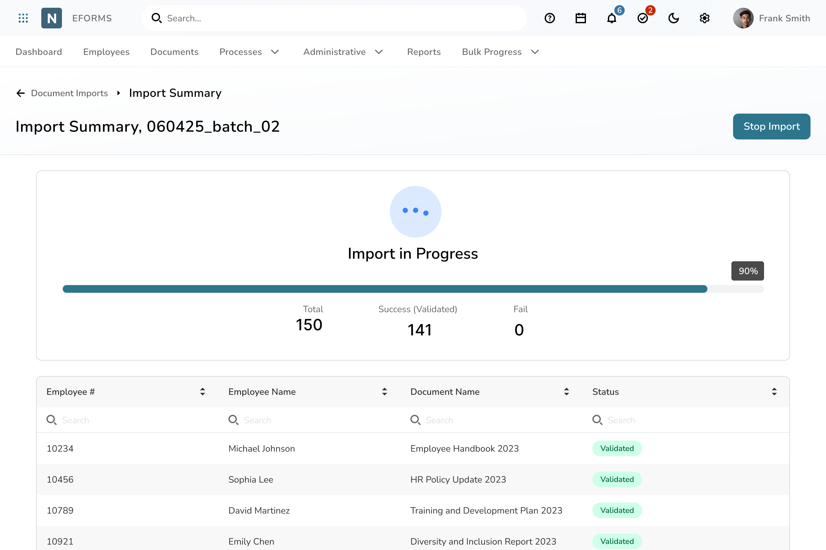
Task: Click the help question mark icon
Action: [x=549, y=18]
